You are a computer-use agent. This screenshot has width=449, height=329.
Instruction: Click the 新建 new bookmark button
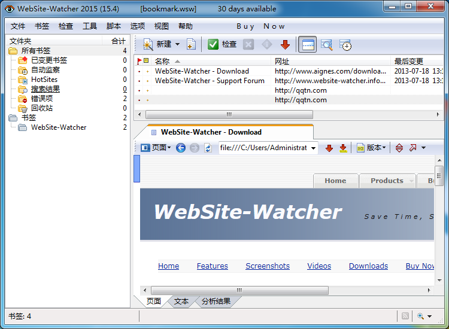click(x=157, y=44)
